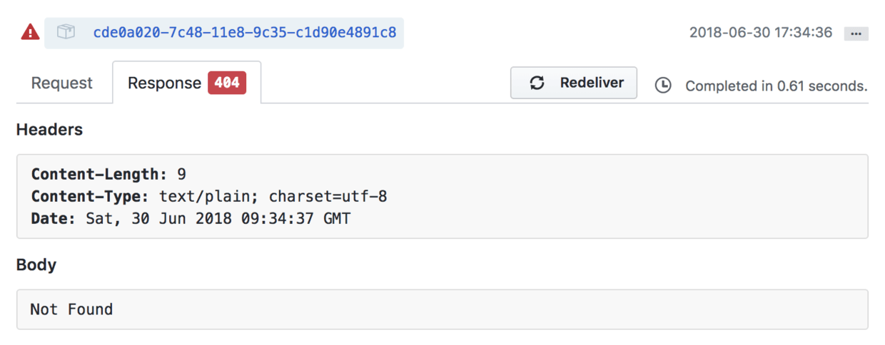Select the Response tab
Viewport: 885px width, 345px height.
coord(164,83)
